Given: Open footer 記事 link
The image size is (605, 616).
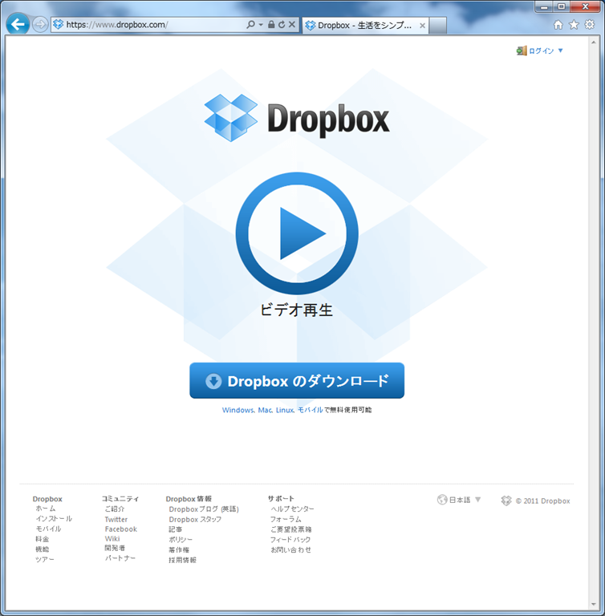Looking at the screenshot, I should tap(176, 529).
